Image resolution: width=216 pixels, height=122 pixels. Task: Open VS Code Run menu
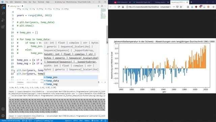34,2
